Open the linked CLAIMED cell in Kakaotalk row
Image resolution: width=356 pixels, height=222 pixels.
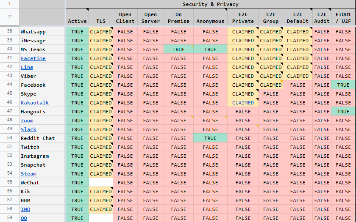[x=243, y=103]
